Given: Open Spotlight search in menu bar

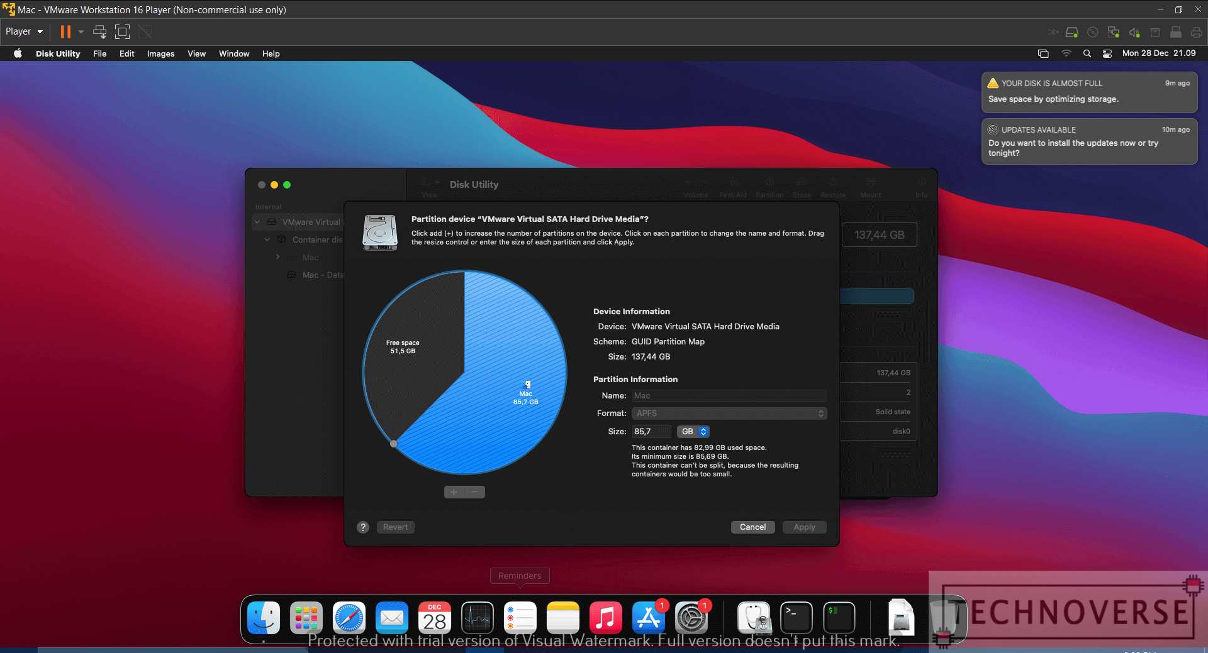Looking at the screenshot, I should point(1087,53).
